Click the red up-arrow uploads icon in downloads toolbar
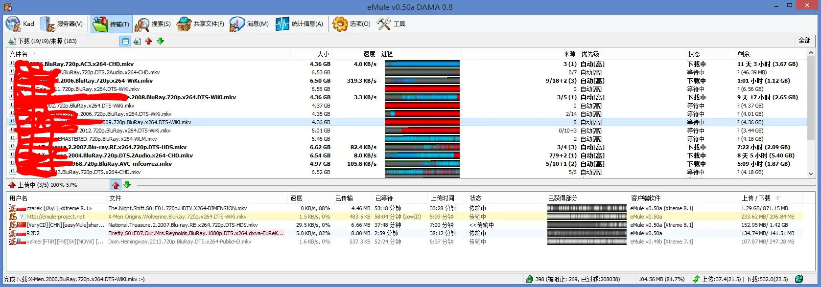 (x=149, y=41)
